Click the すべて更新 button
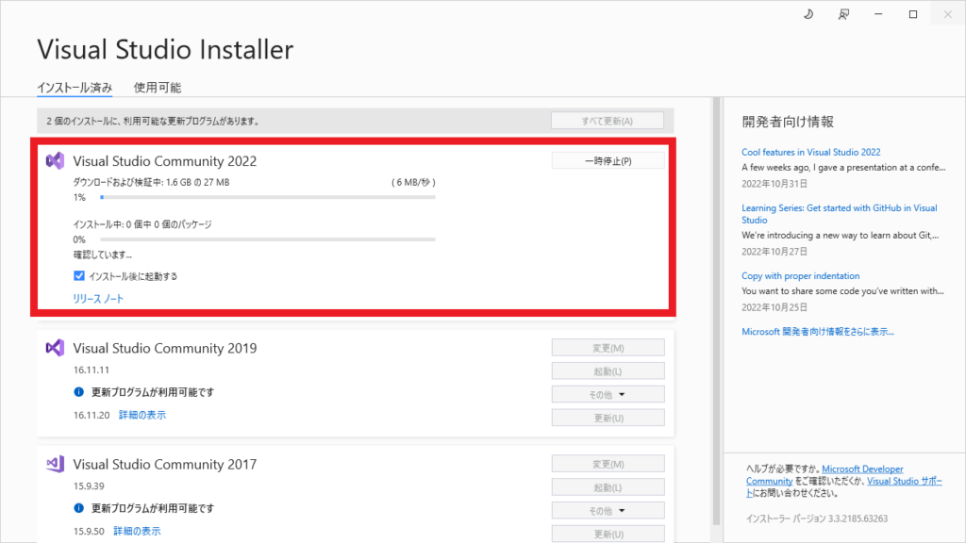This screenshot has width=966, height=543. (x=607, y=120)
